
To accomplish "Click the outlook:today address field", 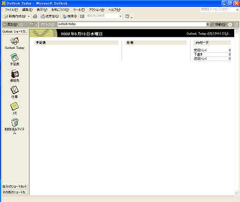I will [132, 24].
